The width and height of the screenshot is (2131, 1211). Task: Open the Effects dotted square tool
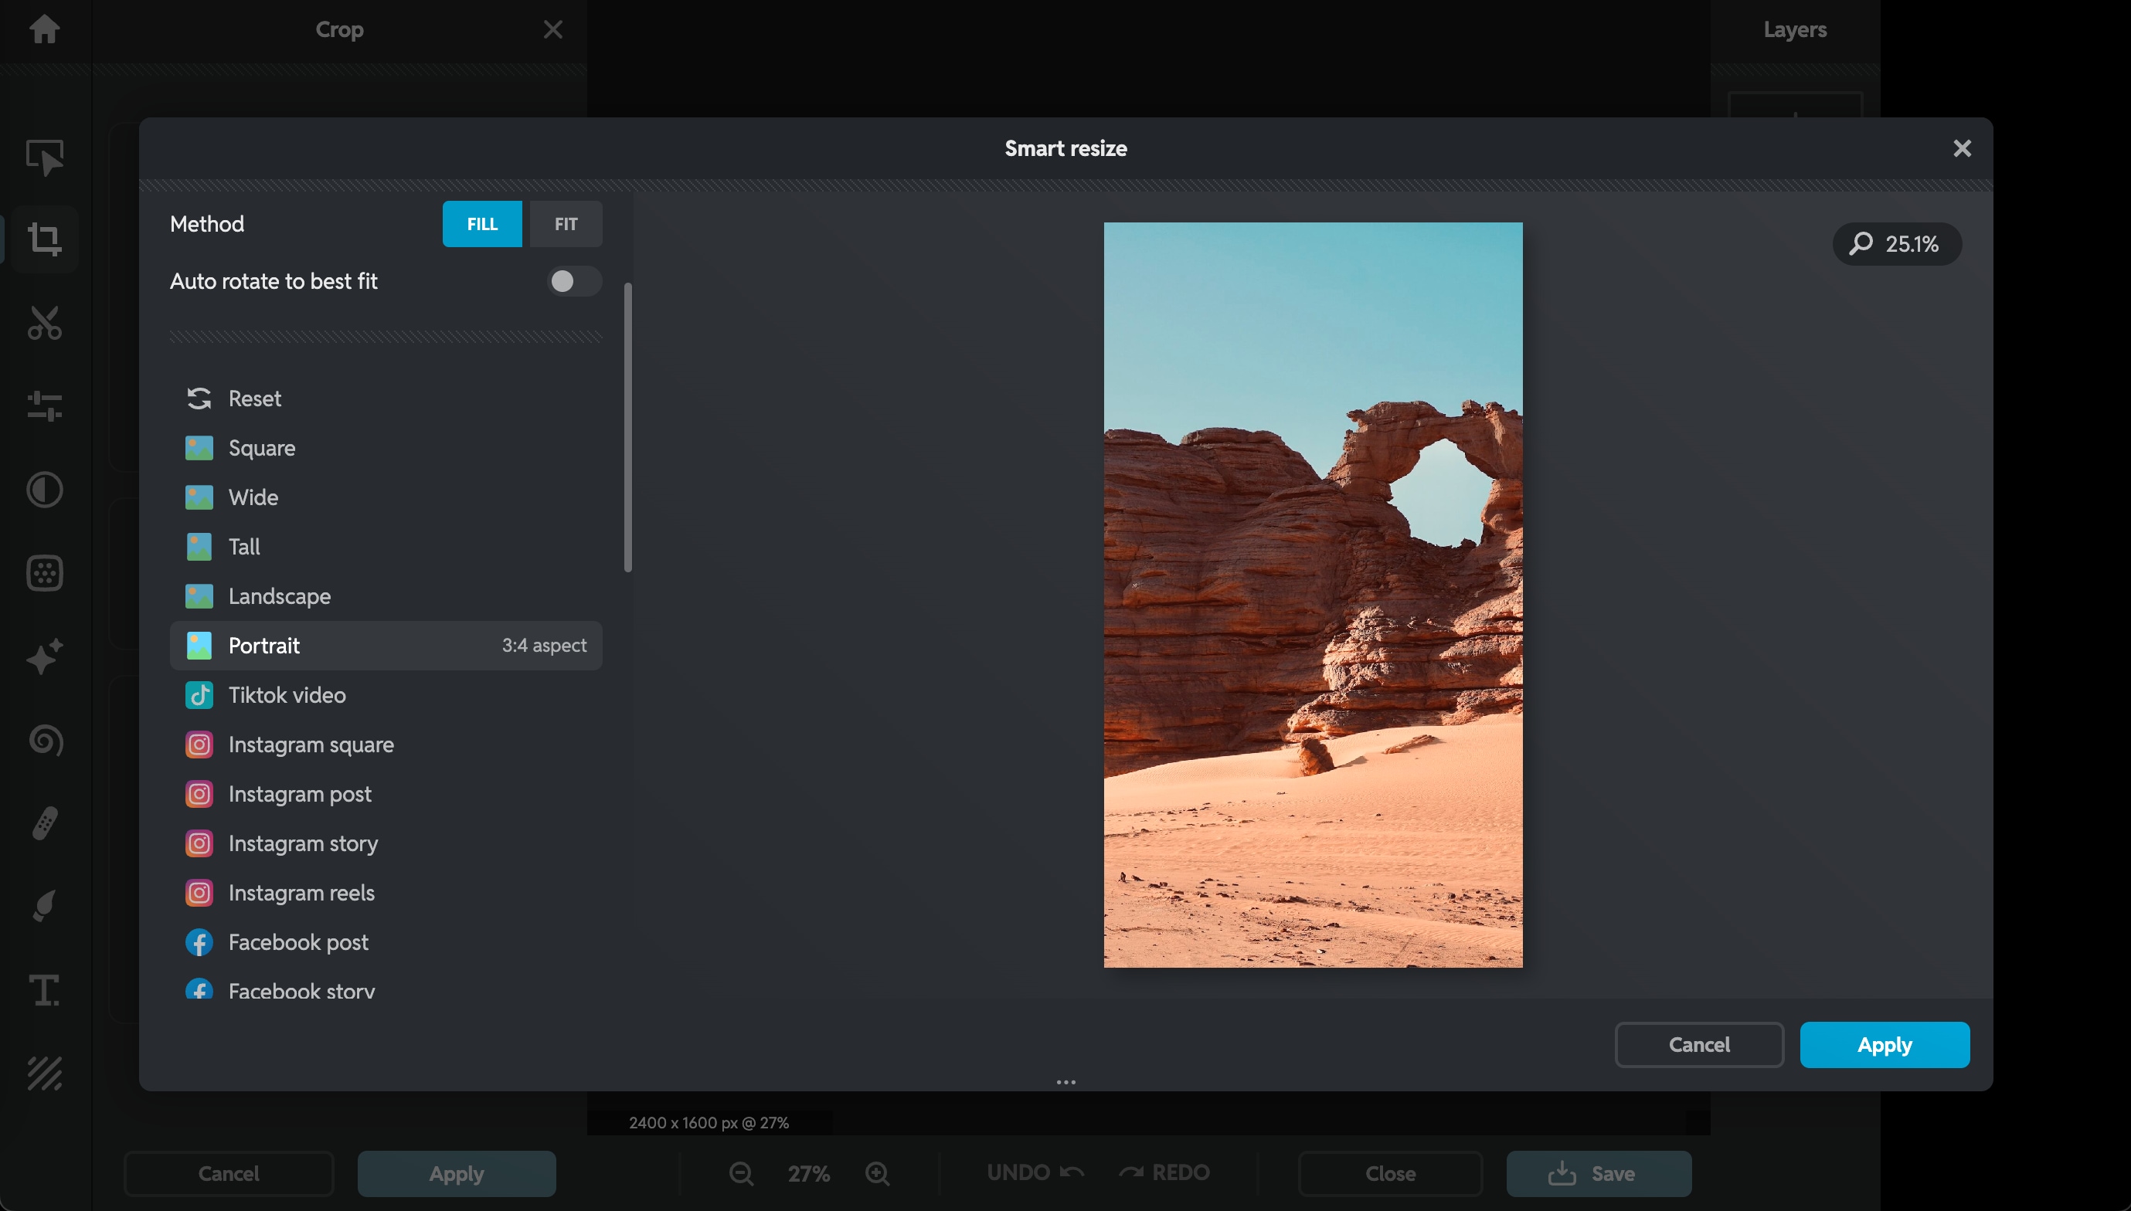(x=45, y=573)
